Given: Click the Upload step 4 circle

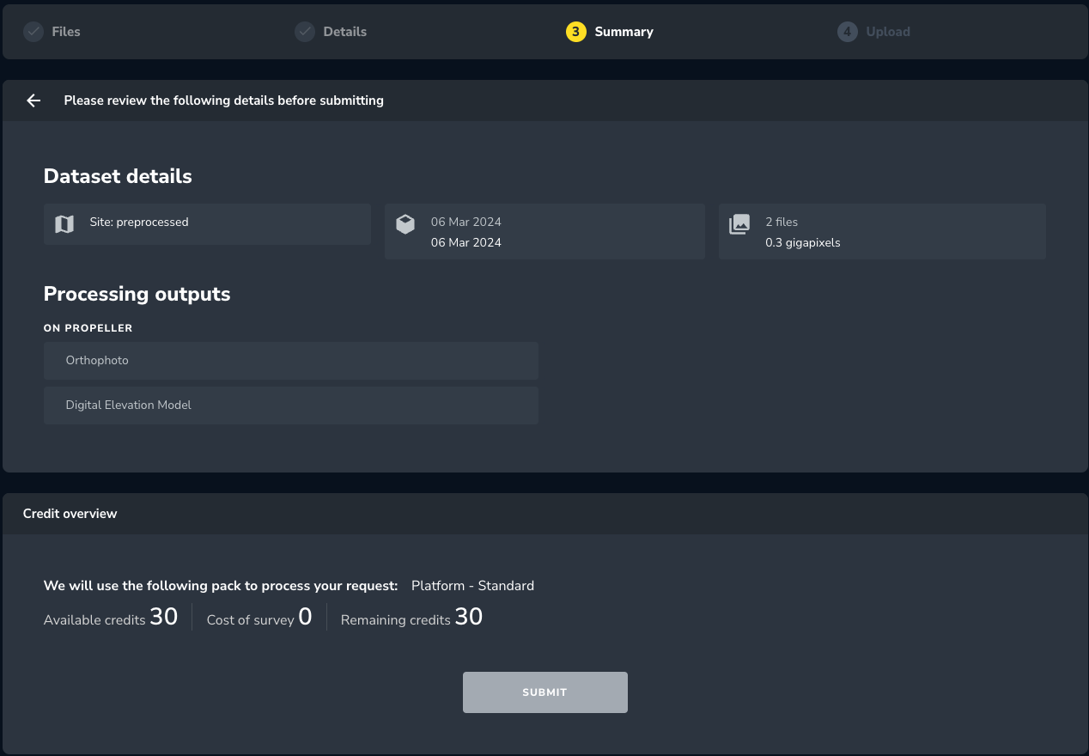Looking at the screenshot, I should pos(848,32).
